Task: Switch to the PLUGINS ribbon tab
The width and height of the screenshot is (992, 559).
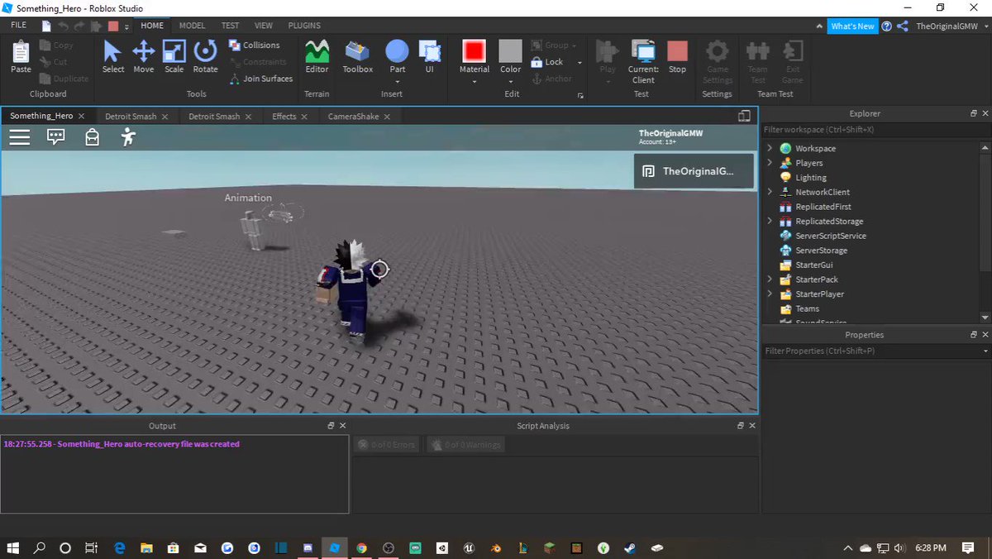Action: click(x=304, y=26)
